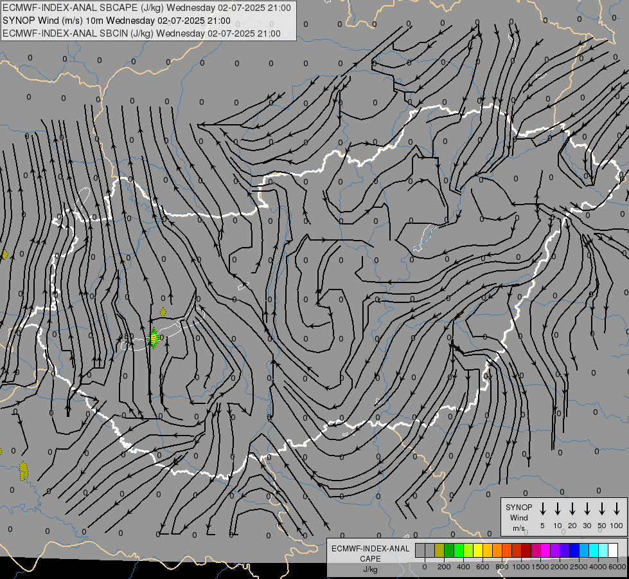Image resolution: width=629 pixels, height=579 pixels.
Task: Click the J/kg unit in legend
Action: click(x=370, y=569)
